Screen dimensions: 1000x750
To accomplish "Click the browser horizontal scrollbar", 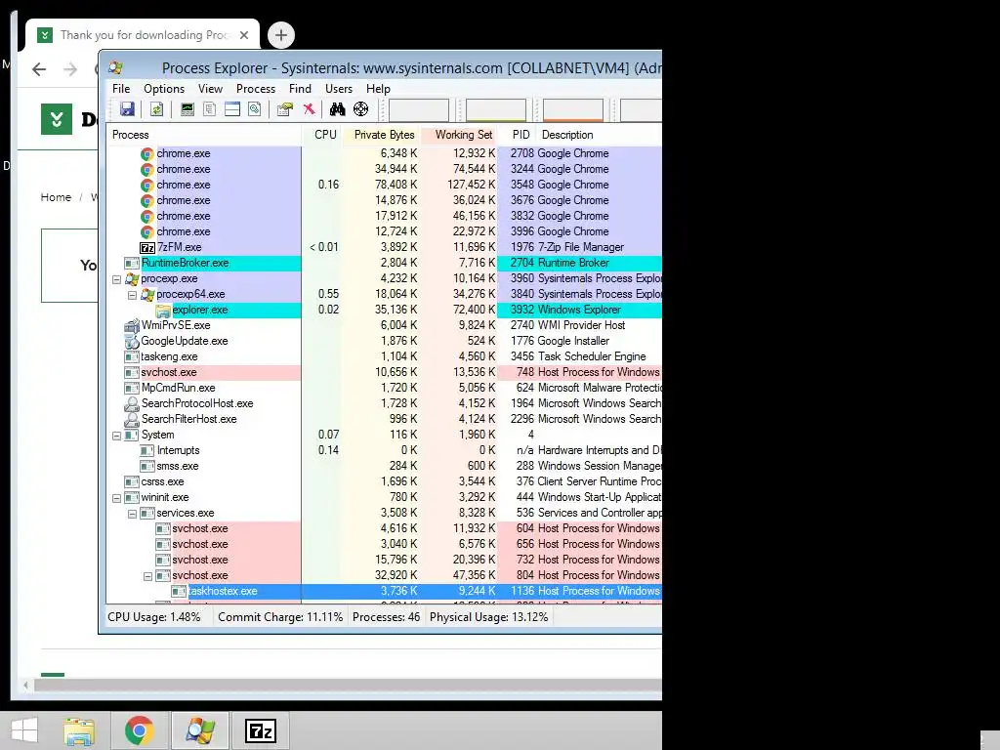I will tap(348, 685).
